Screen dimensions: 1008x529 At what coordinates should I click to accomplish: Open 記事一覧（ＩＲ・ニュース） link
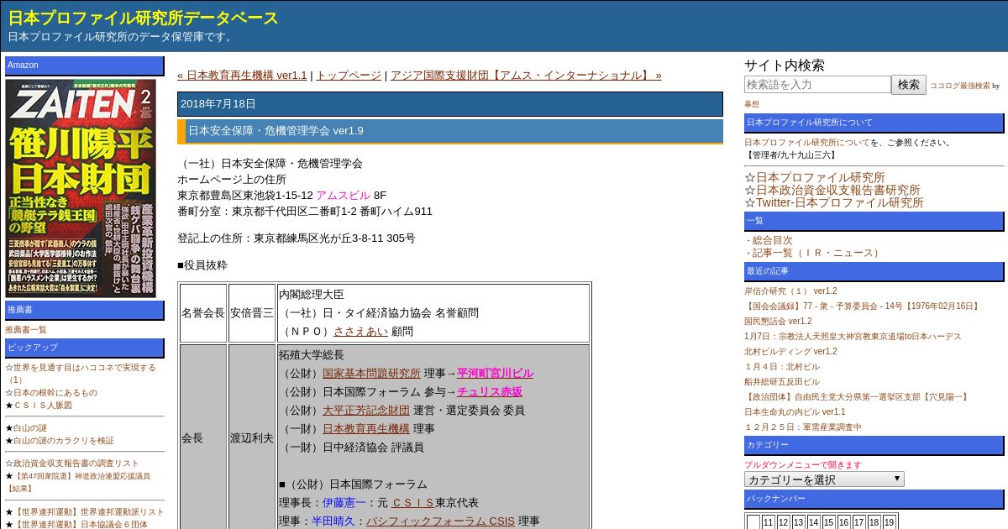click(x=817, y=253)
